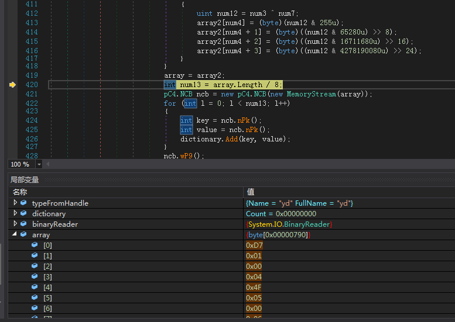
Task: Click the cube icon for array element [3]
Action: 35,276
